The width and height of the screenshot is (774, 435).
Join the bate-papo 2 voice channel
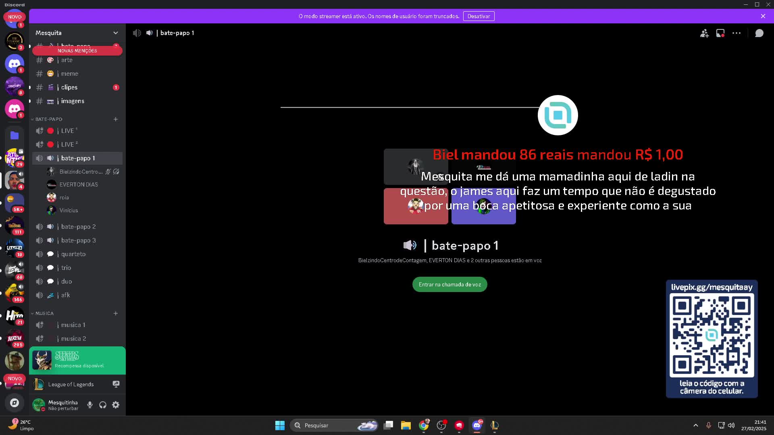click(77, 227)
